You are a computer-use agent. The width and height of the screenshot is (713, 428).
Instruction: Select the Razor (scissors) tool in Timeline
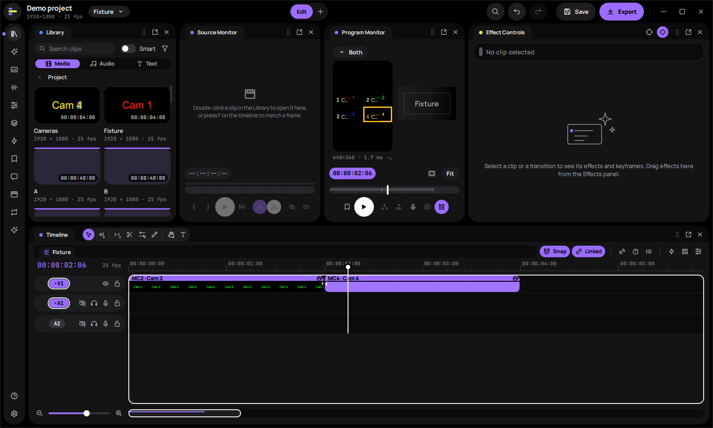click(130, 235)
